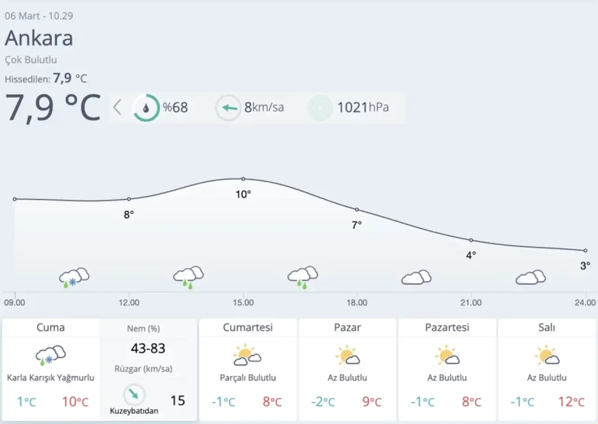Click the 1021 hPa pressure reading
This screenshot has width=598, height=424.
(363, 108)
